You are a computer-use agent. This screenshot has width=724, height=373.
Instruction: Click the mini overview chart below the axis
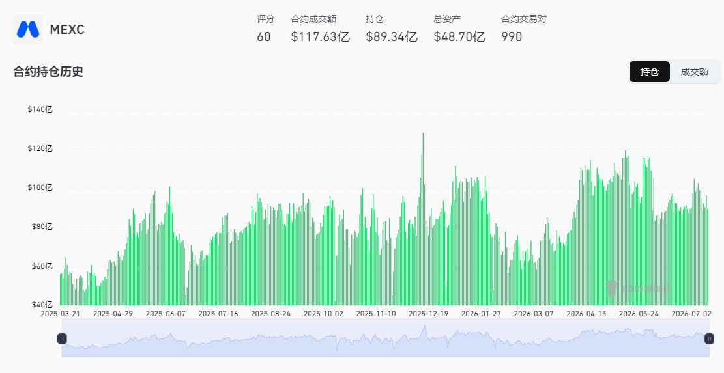[386, 338]
